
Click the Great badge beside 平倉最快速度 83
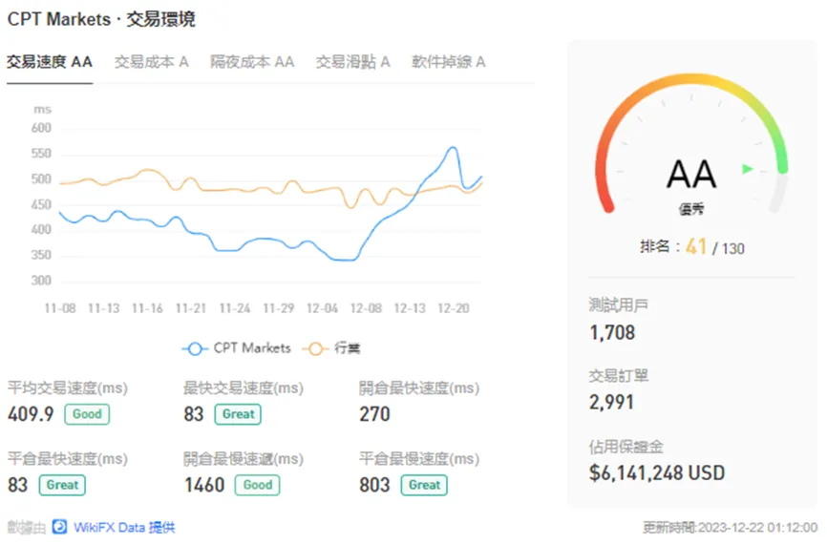[x=62, y=485]
